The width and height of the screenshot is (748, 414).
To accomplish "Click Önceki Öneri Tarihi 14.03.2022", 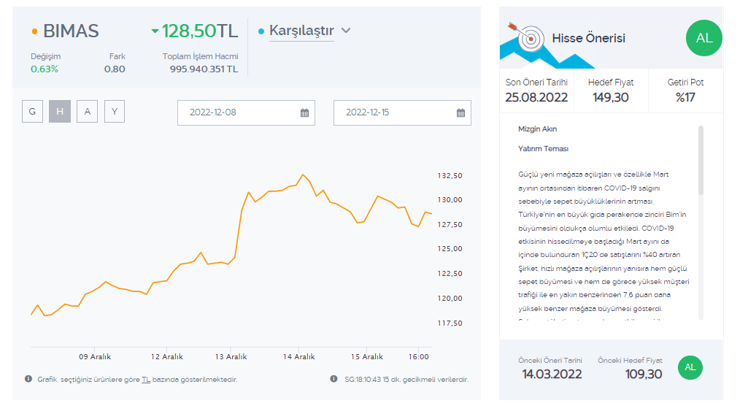I will [x=552, y=374].
